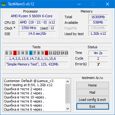The width and height of the screenshot is (115, 115).
Task: Select test box 7
Action: tap(35, 53)
